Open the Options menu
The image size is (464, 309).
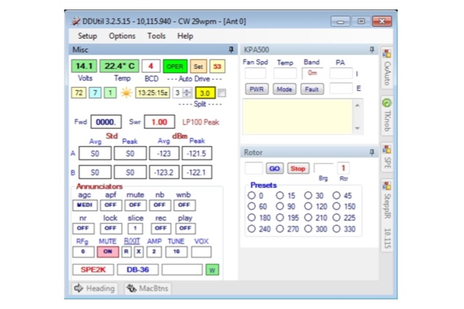click(122, 36)
